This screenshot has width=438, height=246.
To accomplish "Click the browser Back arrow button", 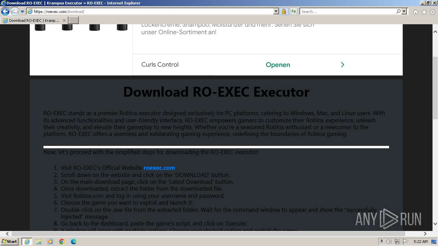I will (5, 11).
